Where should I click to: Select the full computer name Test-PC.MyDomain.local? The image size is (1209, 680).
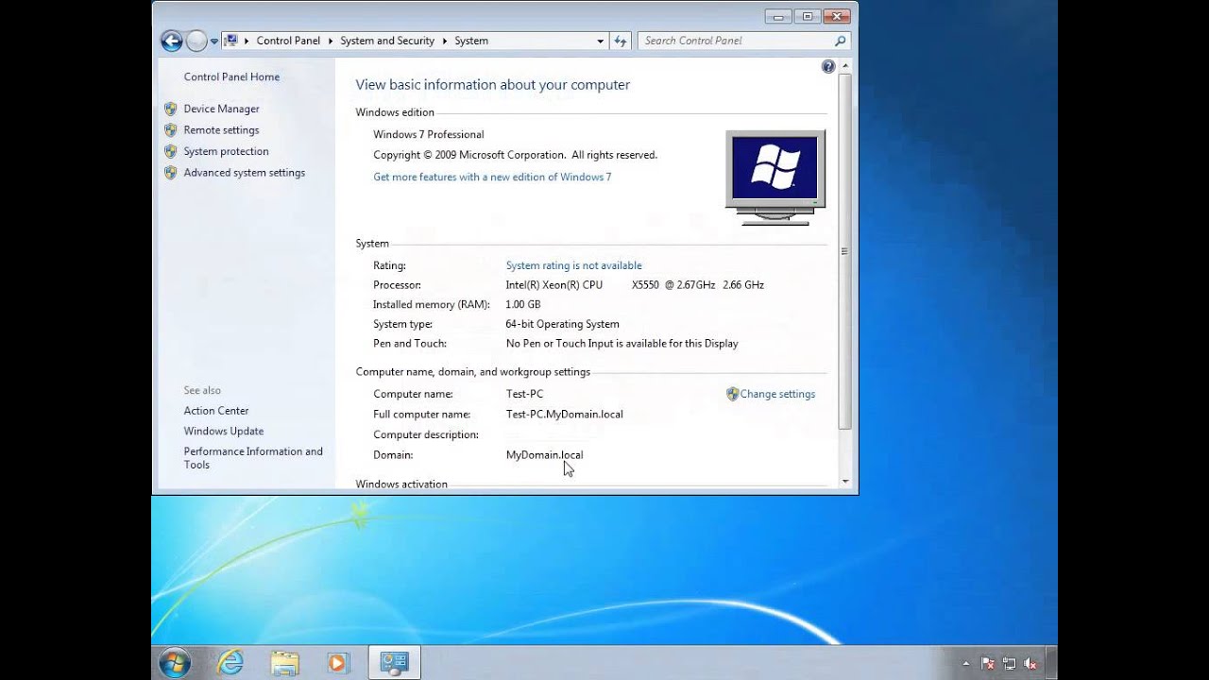tap(564, 415)
